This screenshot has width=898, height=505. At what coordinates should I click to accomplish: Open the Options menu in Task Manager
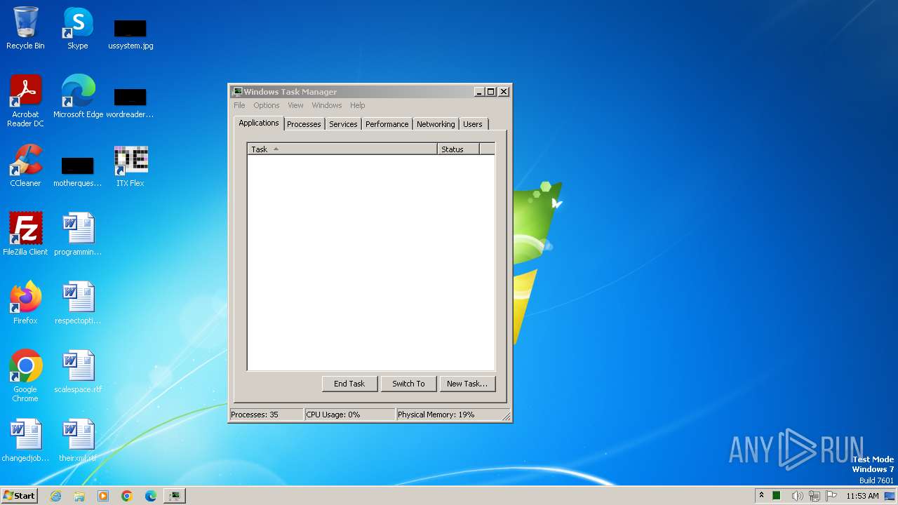pyautogui.click(x=267, y=105)
